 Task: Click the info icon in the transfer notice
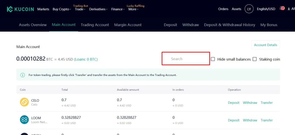(22, 75)
